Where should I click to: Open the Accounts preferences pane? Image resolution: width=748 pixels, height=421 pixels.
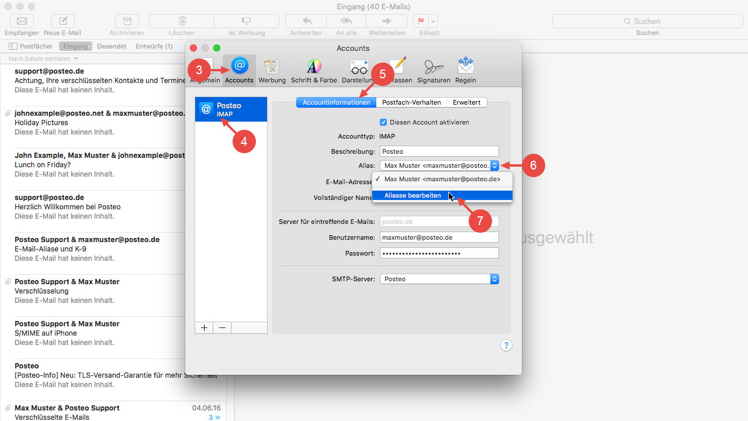point(239,70)
